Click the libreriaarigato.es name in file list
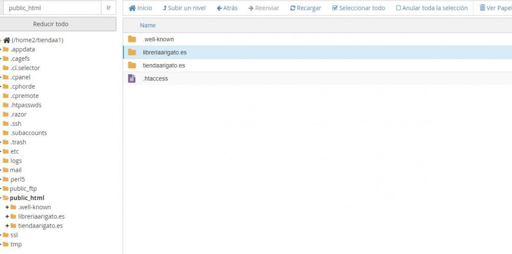This screenshot has width=512, height=254. pyautogui.click(x=165, y=52)
